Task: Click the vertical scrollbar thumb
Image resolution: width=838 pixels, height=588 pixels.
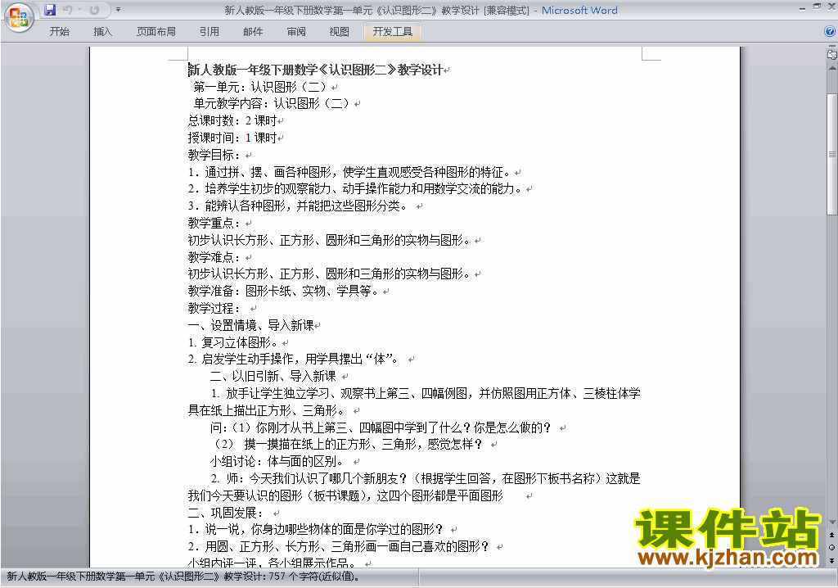Action: (x=832, y=154)
